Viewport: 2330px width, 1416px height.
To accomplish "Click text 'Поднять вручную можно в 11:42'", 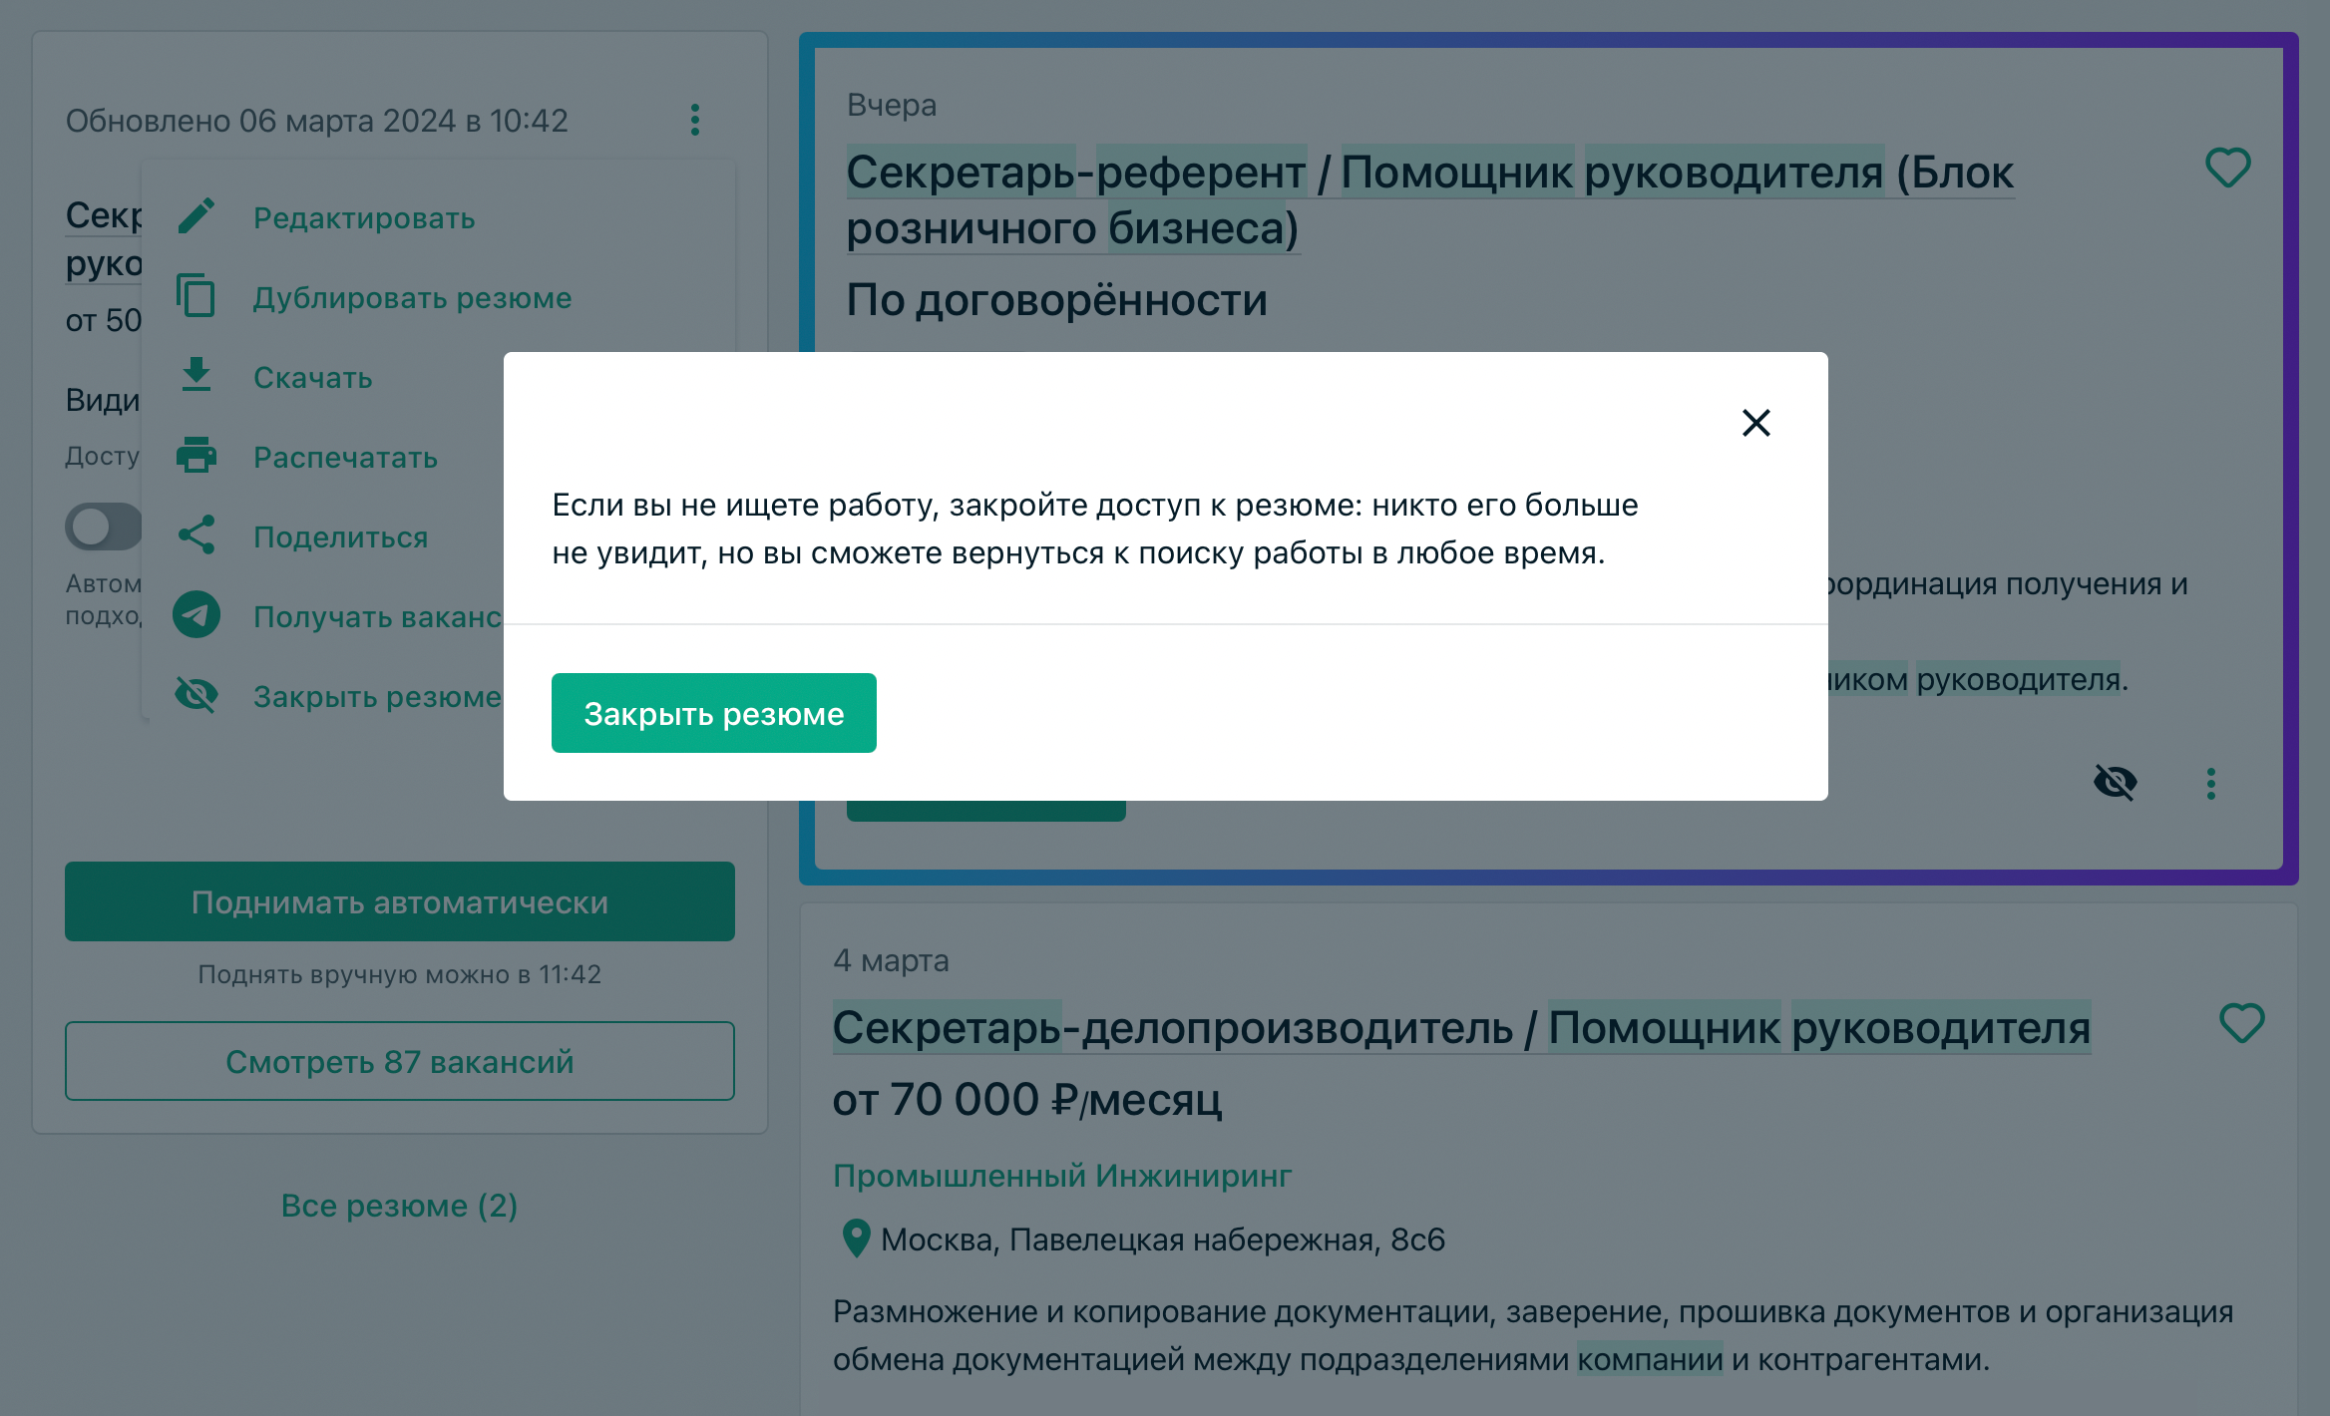I will click(x=400, y=974).
